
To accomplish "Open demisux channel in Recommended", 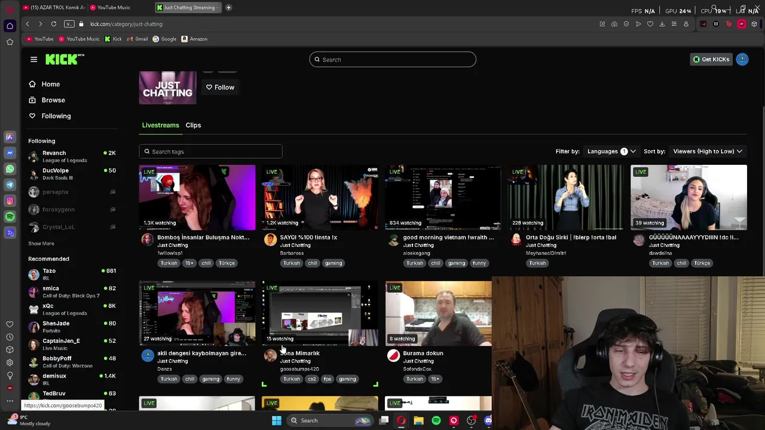I will (72, 379).
